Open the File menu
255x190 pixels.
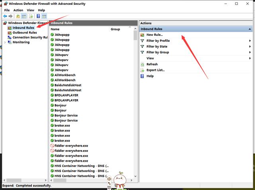click(x=7, y=10)
